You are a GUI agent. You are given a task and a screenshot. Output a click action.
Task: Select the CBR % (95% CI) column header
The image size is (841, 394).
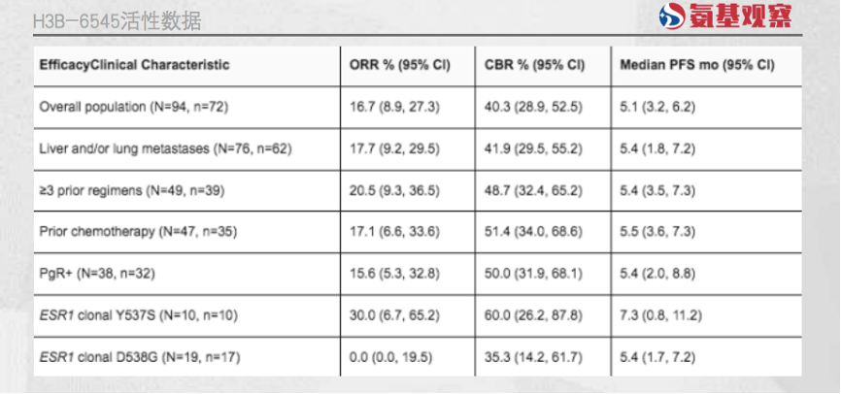click(534, 65)
